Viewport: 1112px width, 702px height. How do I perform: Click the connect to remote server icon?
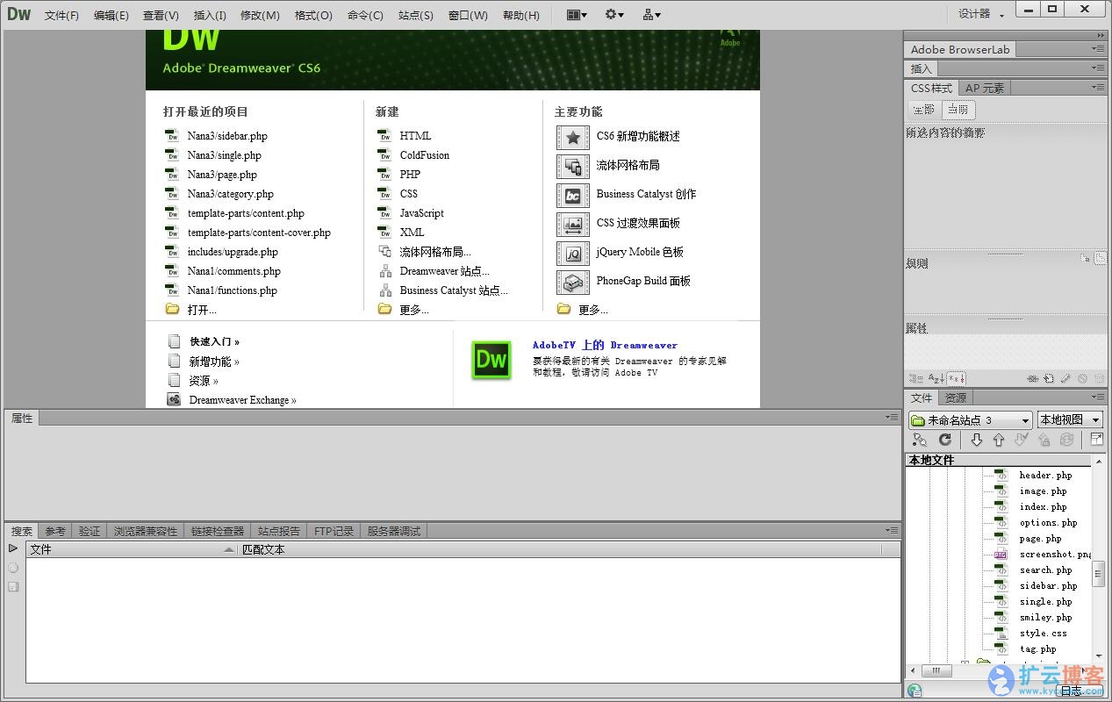click(919, 440)
